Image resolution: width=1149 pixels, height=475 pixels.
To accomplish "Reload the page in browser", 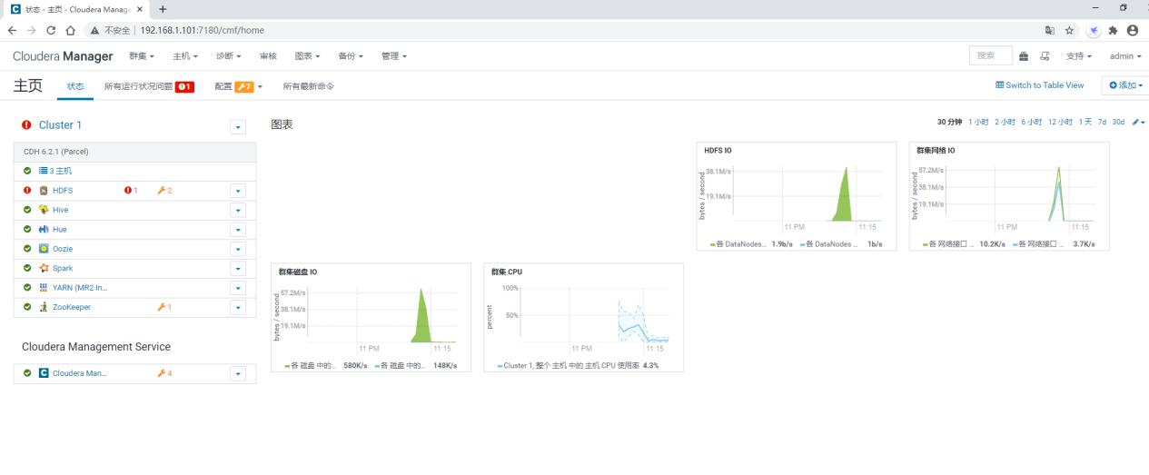I will pos(51,30).
